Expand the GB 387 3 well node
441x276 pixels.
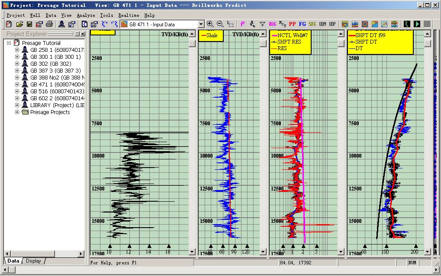click(x=17, y=70)
